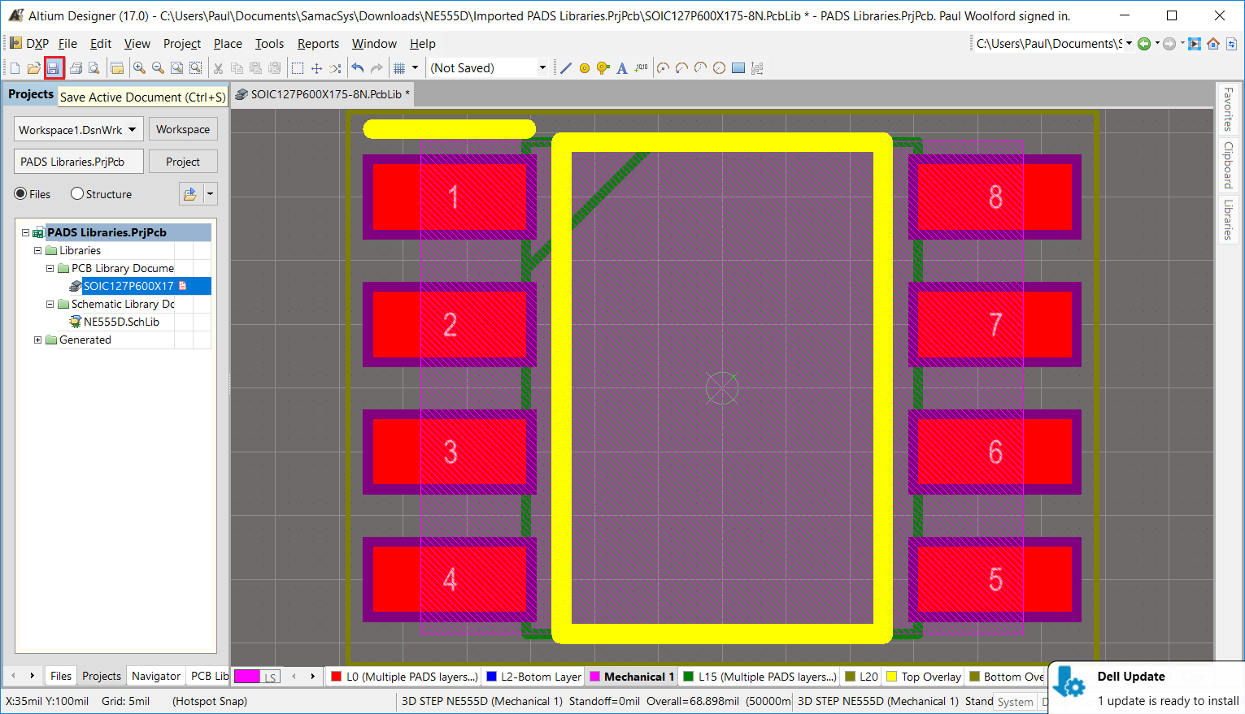Image resolution: width=1245 pixels, height=714 pixels.
Task: Open the Reports menu
Action: (318, 44)
